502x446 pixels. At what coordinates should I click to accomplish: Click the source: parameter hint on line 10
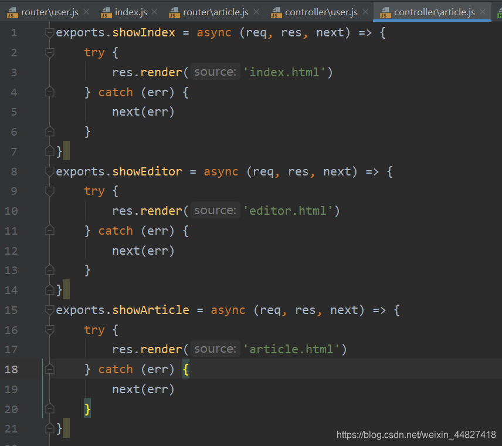coord(215,211)
